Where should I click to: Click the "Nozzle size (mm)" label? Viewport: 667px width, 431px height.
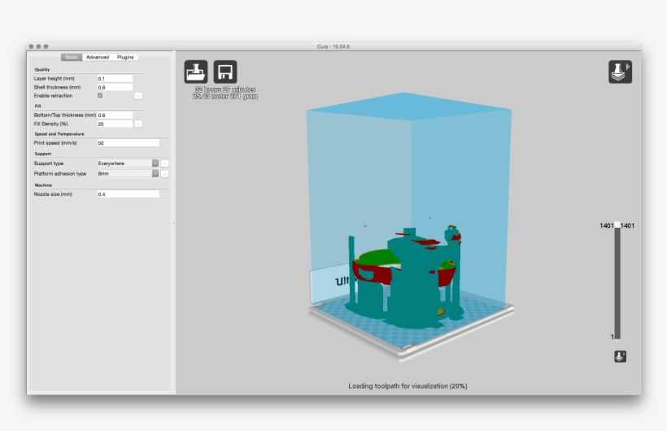tap(53, 194)
